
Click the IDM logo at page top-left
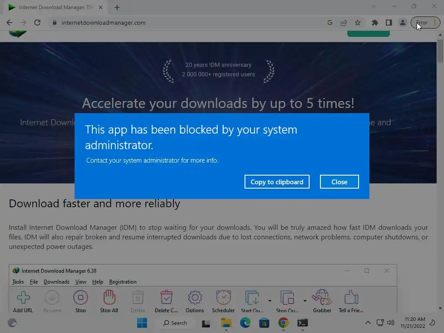17,34
